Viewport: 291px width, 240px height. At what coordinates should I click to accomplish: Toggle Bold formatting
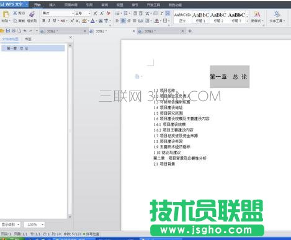(43, 20)
